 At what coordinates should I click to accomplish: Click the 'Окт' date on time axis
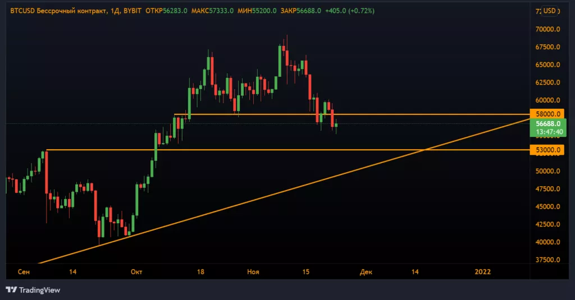136,272
